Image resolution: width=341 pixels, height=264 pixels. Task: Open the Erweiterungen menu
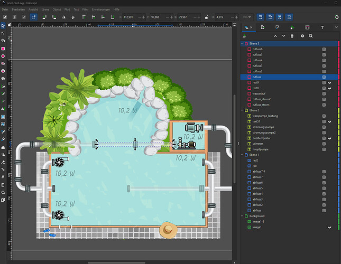click(100, 10)
